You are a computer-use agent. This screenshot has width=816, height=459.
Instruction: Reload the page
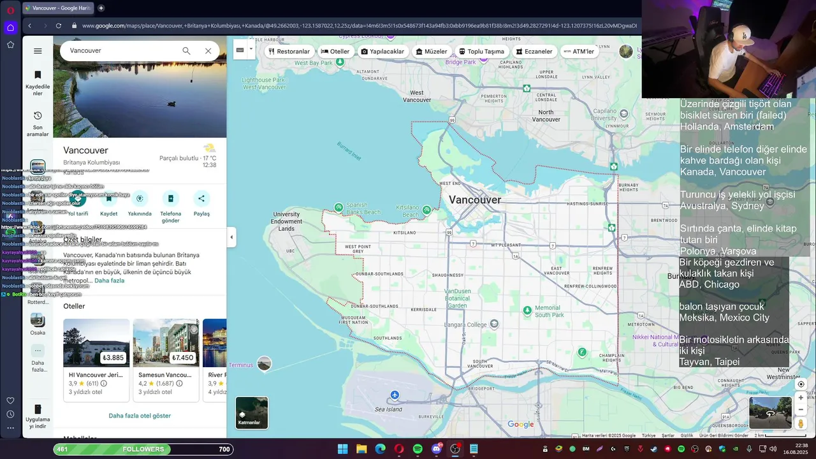[59, 25]
